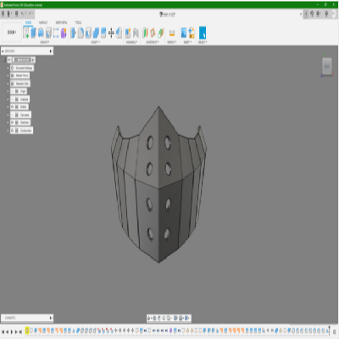
Task: Open the Modify dropdown menu label
Action: pyautogui.click(x=96, y=42)
